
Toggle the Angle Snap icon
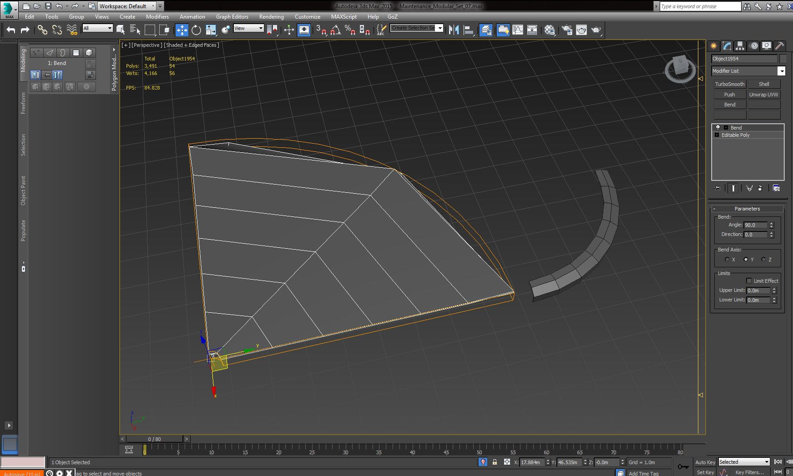[x=335, y=30]
